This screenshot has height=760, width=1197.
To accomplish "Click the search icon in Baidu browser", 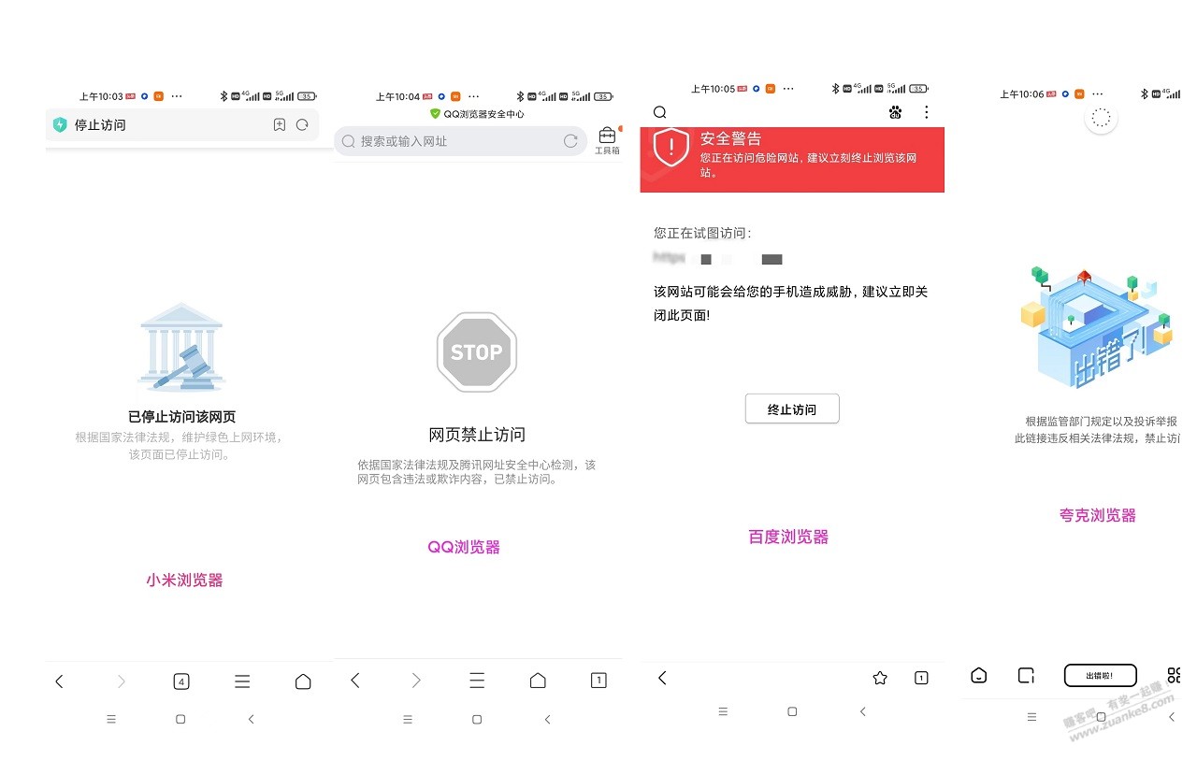I will [659, 112].
